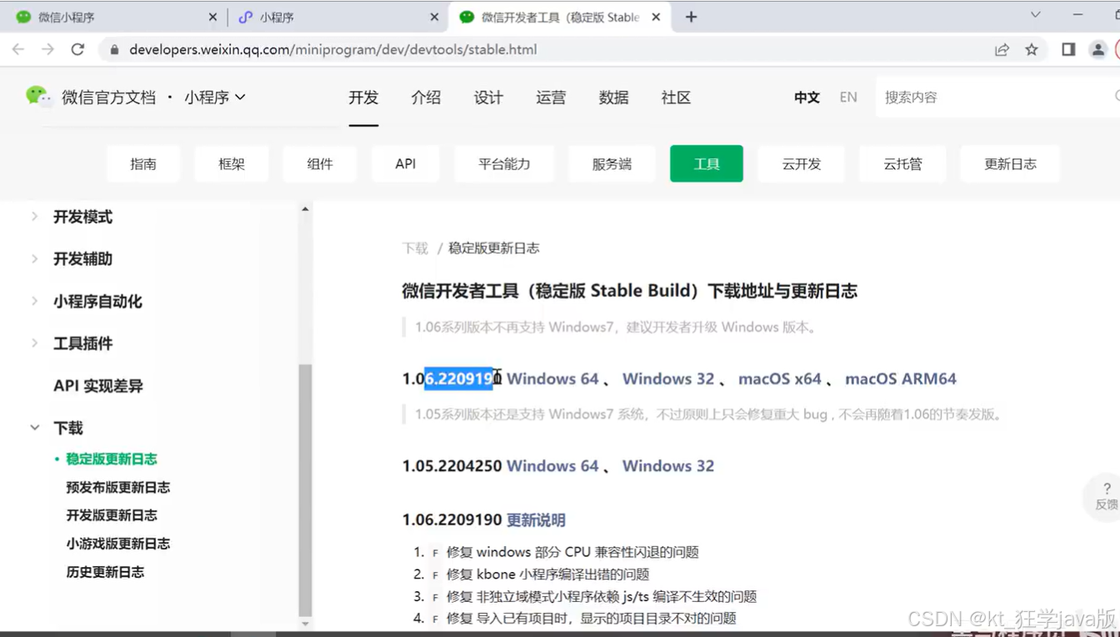
Task: Click the sidebar scrollbar thumb
Action: 305,489
